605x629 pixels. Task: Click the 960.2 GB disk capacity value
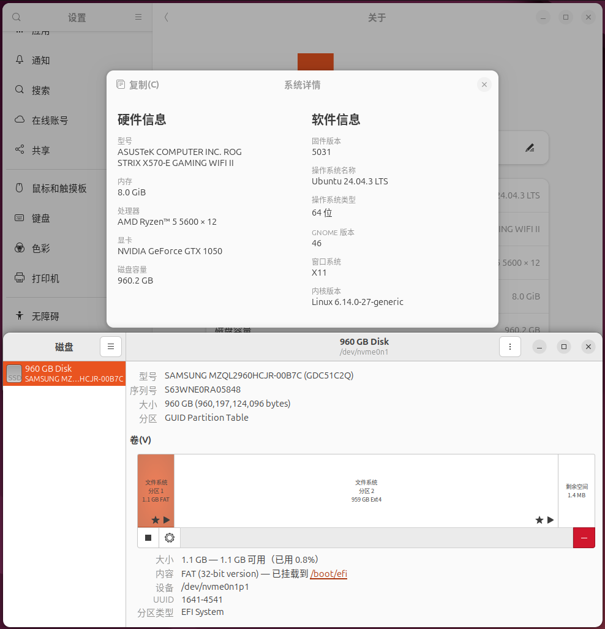[x=135, y=281]
